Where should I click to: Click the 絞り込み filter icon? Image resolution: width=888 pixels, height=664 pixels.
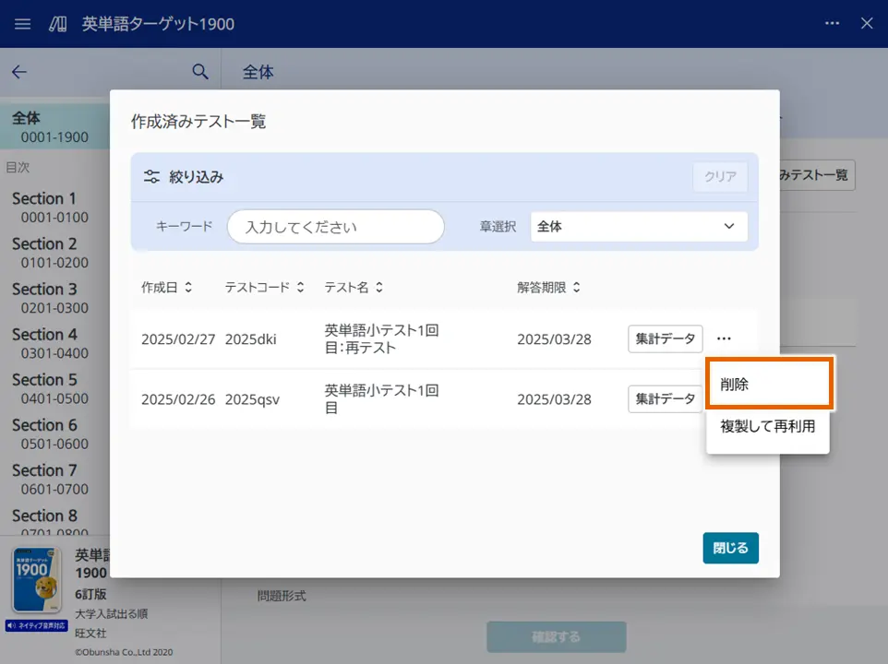(x=150, y=175)
